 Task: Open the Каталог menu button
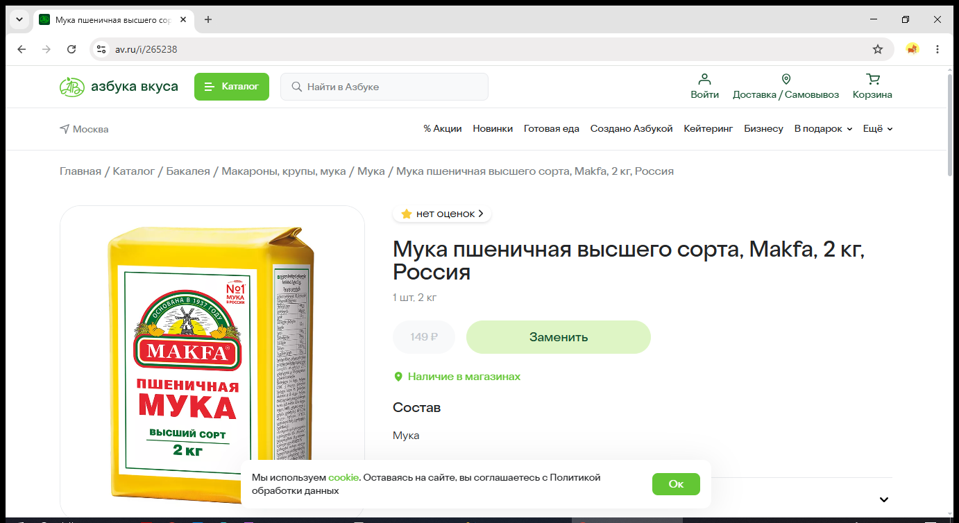[231, 87]
